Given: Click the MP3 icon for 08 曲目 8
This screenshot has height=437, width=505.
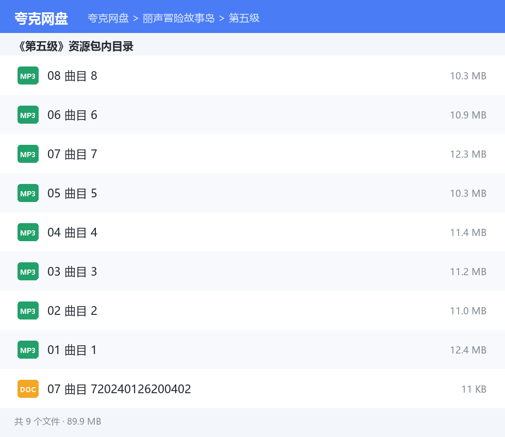Looking at the screenshot, I should click(x=28, y=76).
